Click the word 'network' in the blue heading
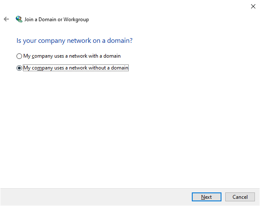 click(80, 41)
